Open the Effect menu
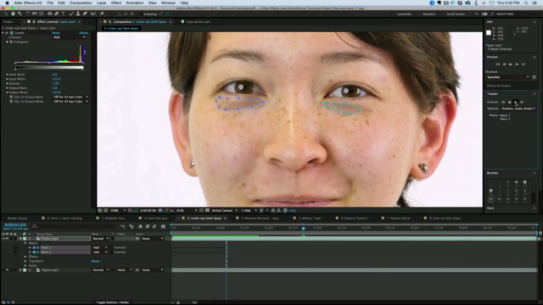This screenshot has width=543, height=305. click(x=116, y=3)
